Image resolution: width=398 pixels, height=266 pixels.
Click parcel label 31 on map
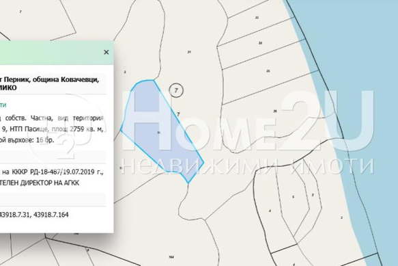click(189, 52)
